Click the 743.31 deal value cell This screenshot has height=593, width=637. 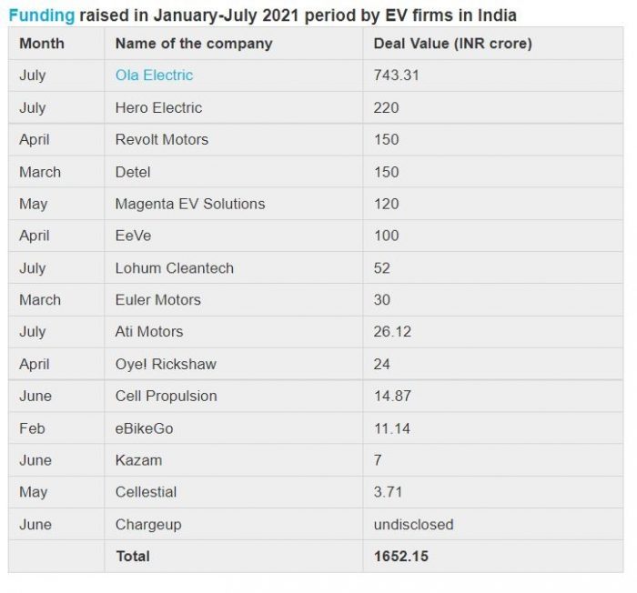(493, 75)
